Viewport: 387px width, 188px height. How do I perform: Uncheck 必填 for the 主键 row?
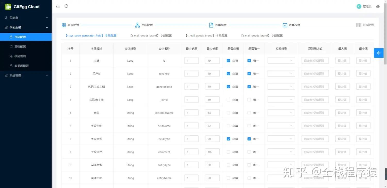pyautogui.click(x=228, y=60)
